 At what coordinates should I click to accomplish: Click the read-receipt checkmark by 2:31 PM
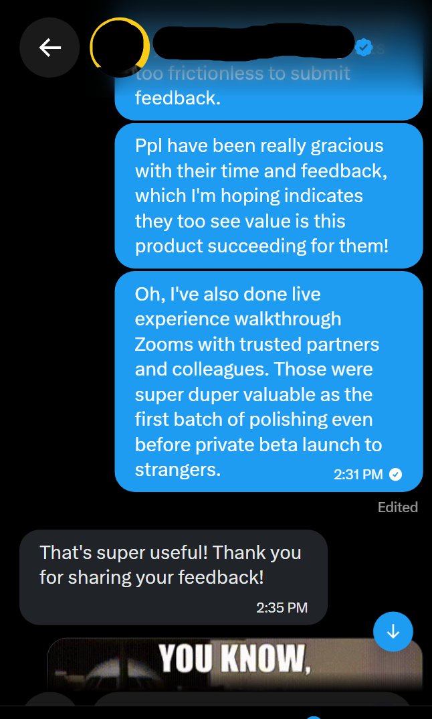(x=395, y=475)
